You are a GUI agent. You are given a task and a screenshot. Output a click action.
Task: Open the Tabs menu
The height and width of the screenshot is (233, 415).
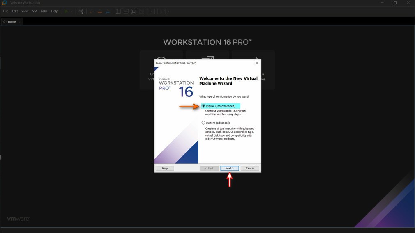click(x=44, y=11)
